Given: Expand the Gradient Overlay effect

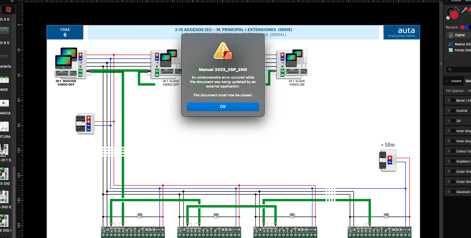Looking at the screenshot, I should [448, 161].
